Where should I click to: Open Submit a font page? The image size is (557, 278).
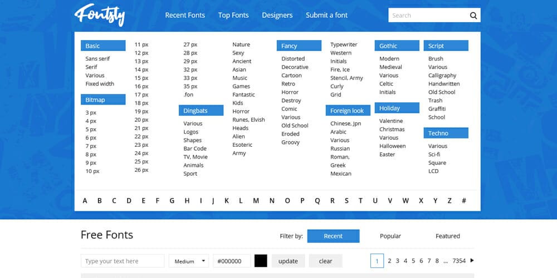pyautogui.click(x=327, y=15)
